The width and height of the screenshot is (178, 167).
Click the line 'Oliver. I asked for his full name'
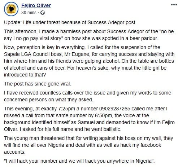pyautogui.click(x=62, y=129)
